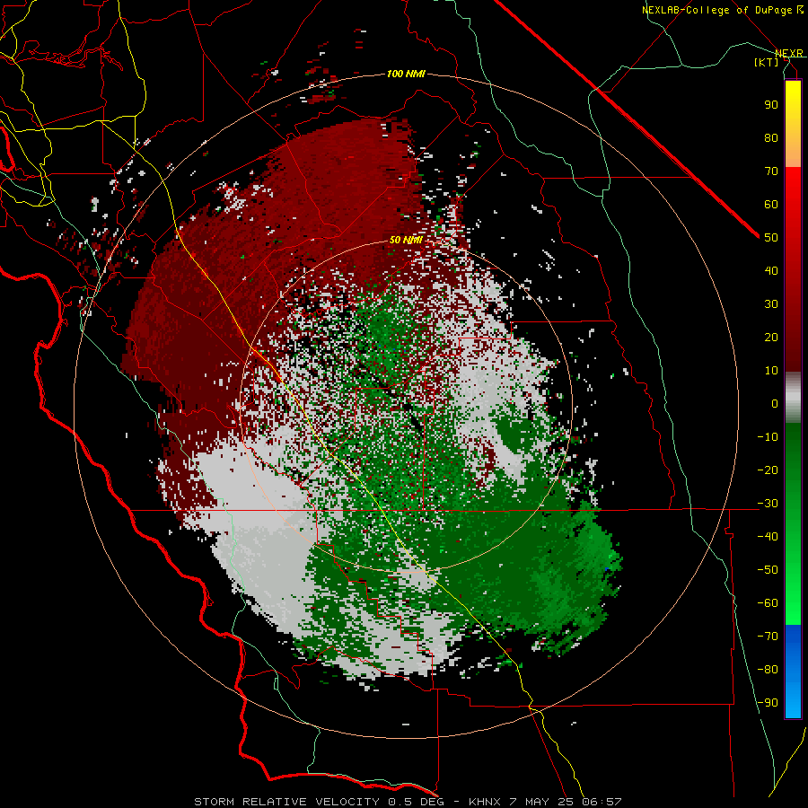The height and width of the screenshot is (808, 808).
Task: Click the "50 NMI" range ring label
Action: coord(406,240)
